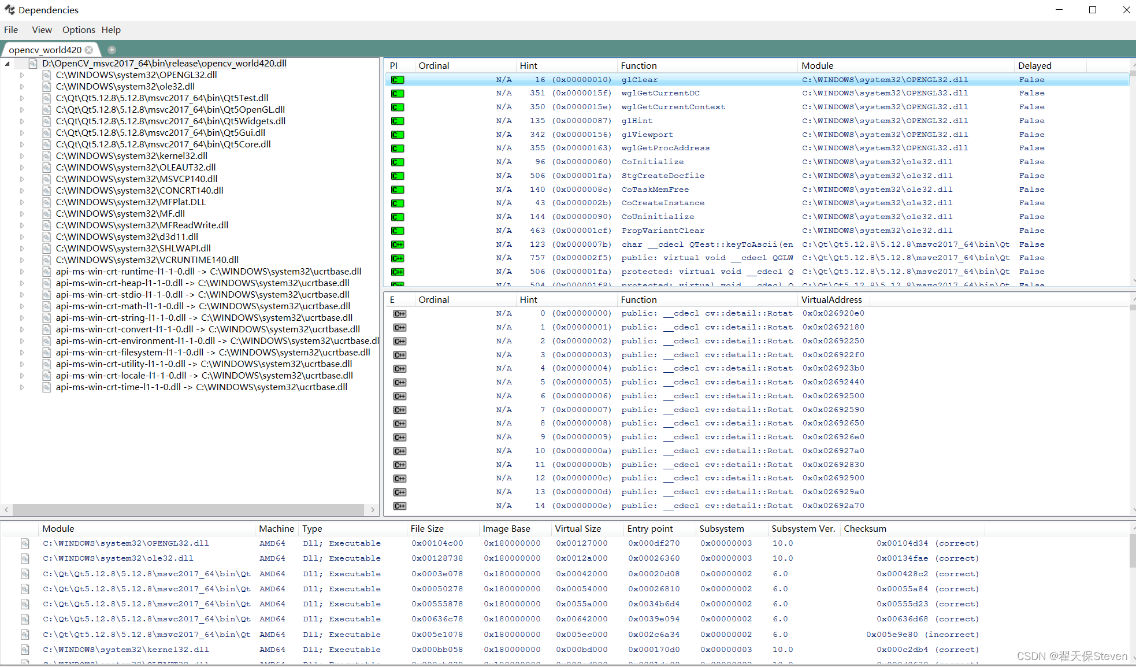Click the Dependencies app icon in the title bar
This screenshot has width=1136, height=667.
pos(9,9)
